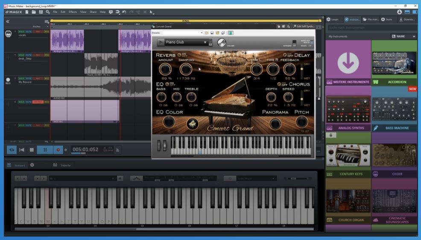Image resolution: width=421 pixels, height=240 pixels.
Task: Open the Presets combo box in Concert Grand
Action: [x=183, y=33]
